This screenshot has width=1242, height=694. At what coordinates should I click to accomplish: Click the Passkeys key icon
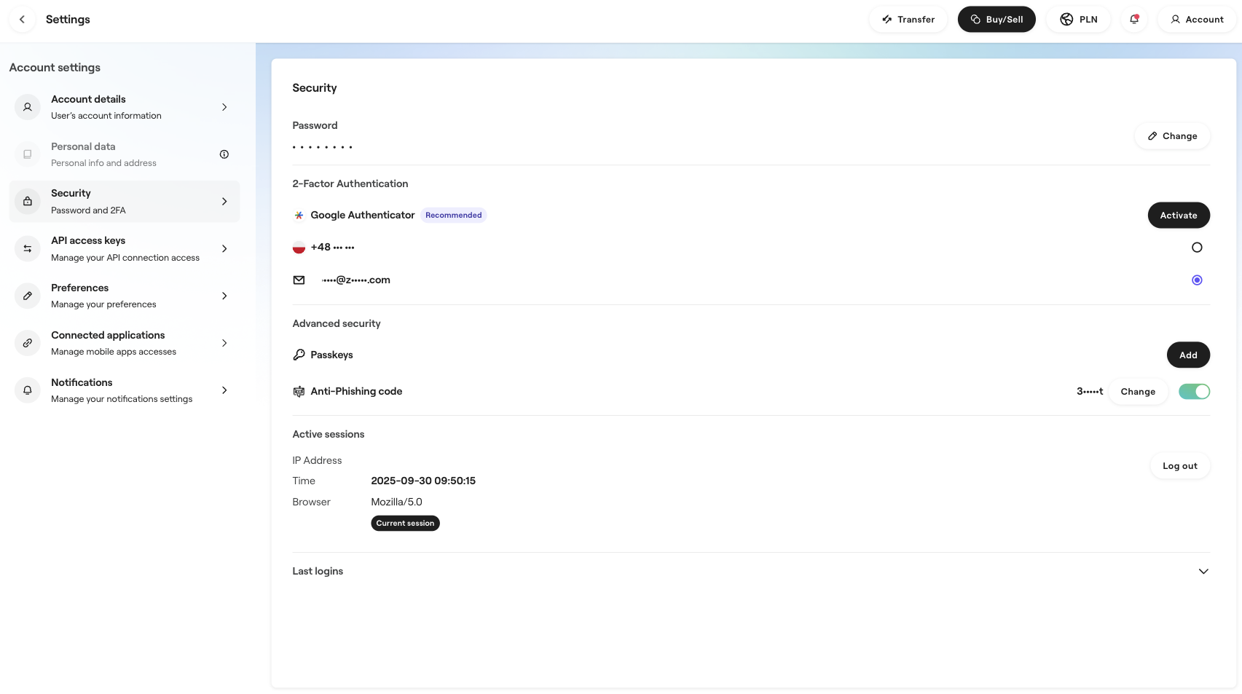(299, 355)
